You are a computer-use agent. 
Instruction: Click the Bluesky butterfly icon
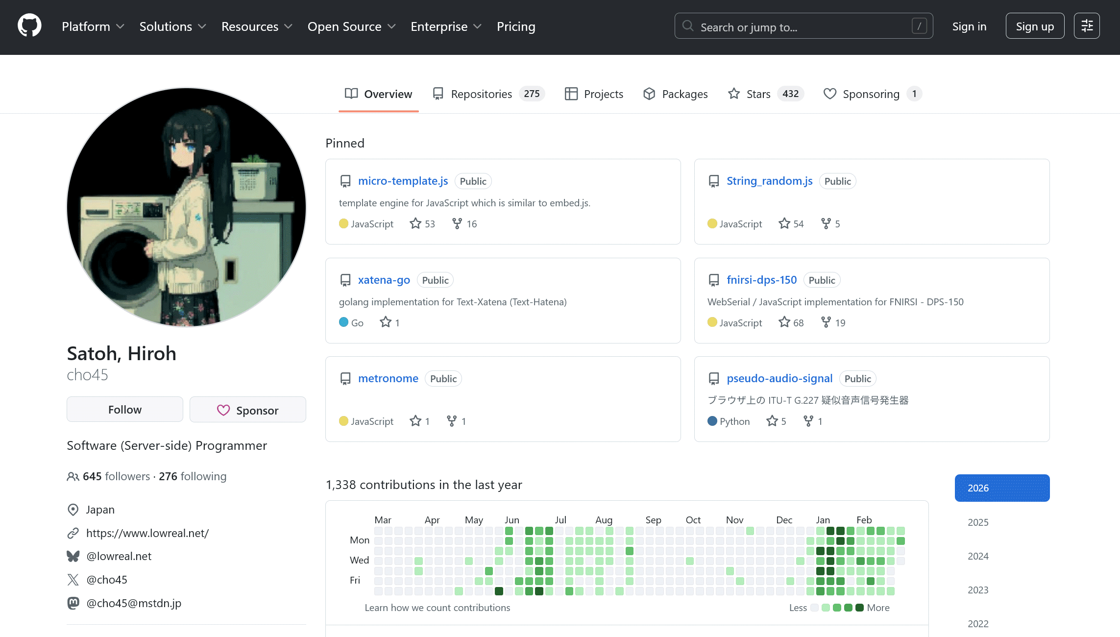pyautogui.click(x=73, y=556)
